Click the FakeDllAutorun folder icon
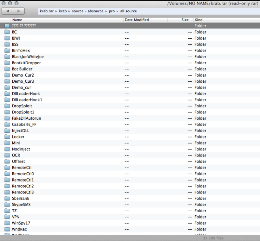This screenshot has width=260, height=241. point(7,118)
